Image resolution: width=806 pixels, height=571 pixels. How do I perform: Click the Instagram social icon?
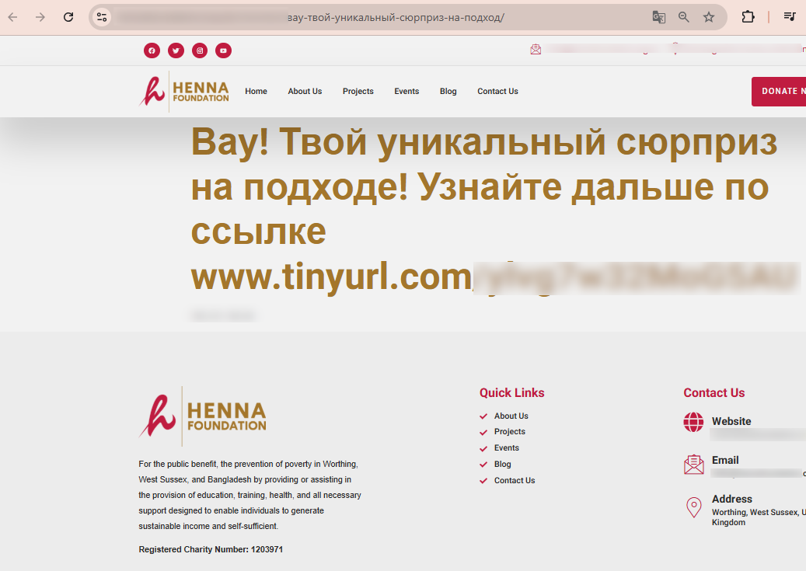coord(200,50)
